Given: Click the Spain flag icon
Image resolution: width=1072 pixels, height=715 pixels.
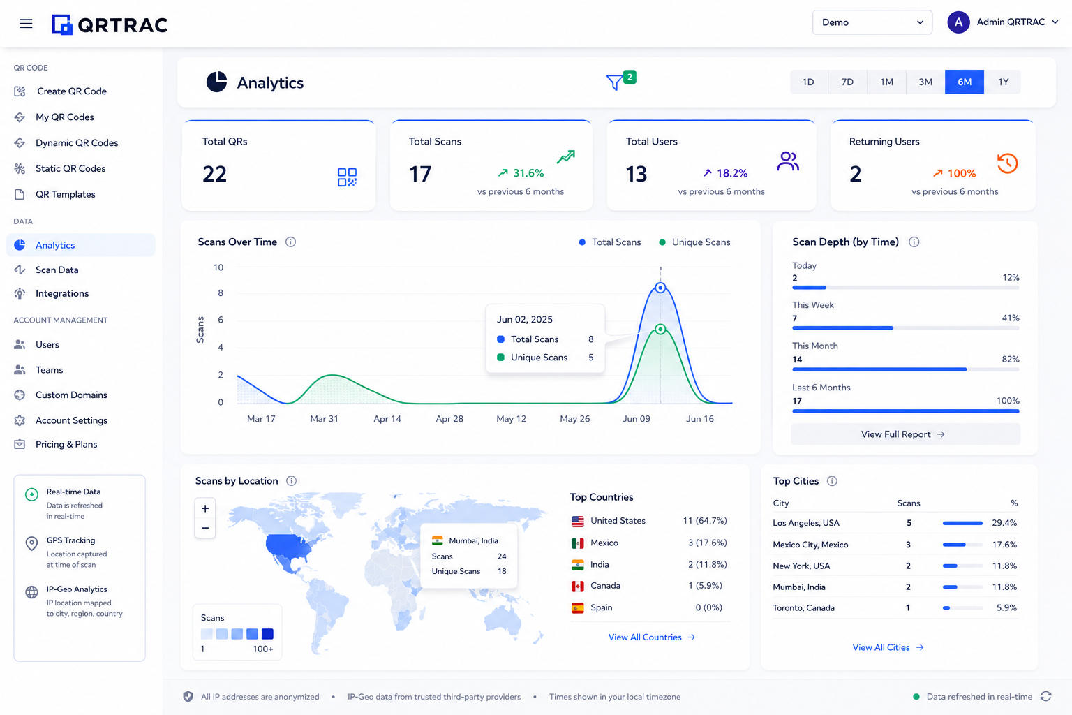Looking at the screenshot, I should pyautogui.click(x=578, y=608).
